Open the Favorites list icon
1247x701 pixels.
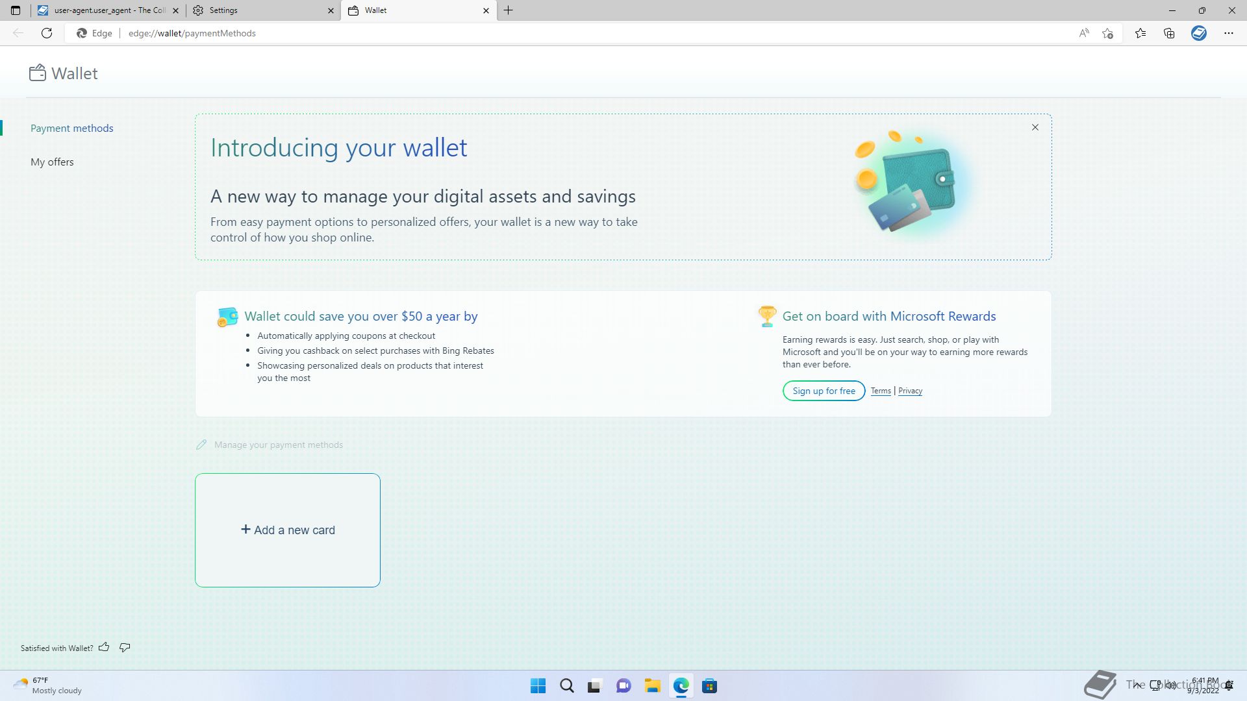coord(1140,33)
